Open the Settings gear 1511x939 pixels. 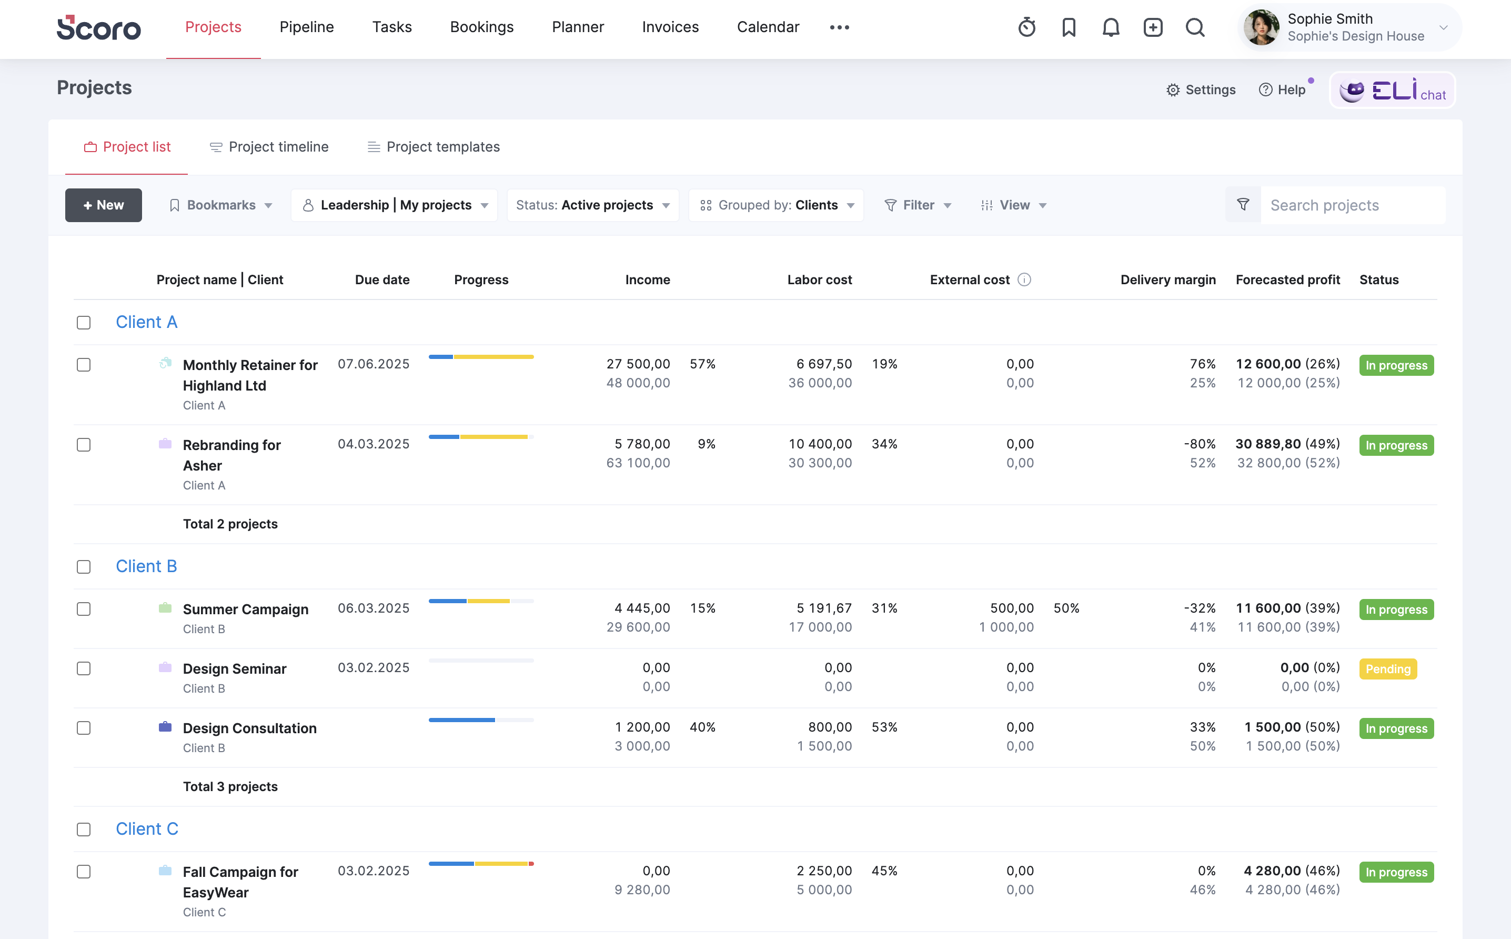click(1201, 90)
